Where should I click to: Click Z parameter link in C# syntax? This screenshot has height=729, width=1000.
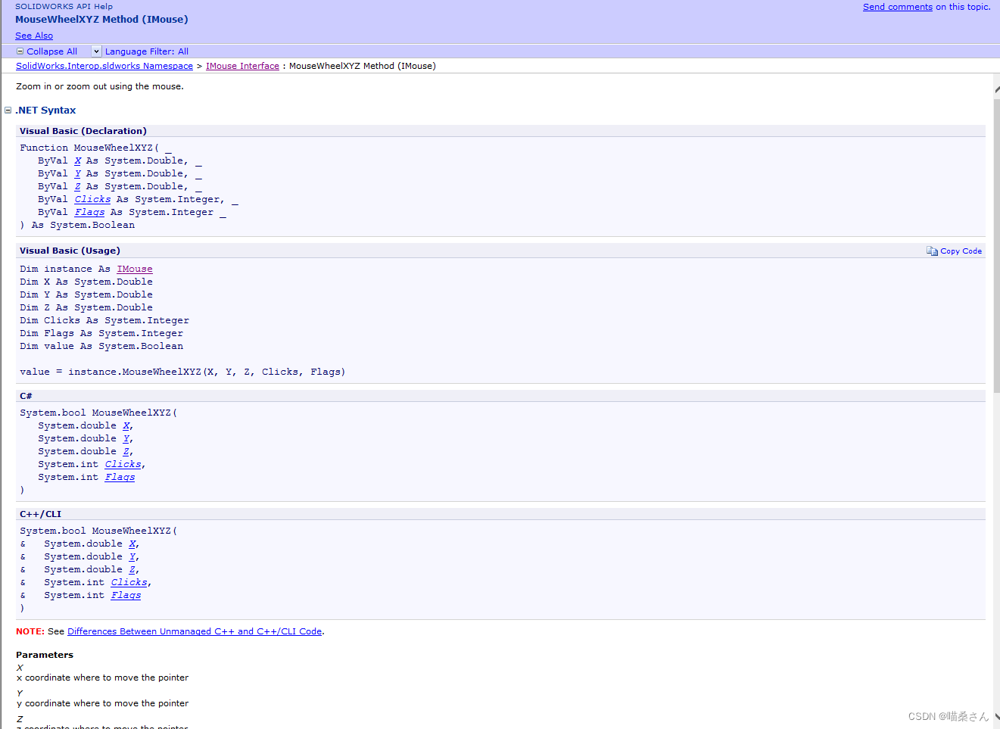pyautogui.click(x=126, y=451)
